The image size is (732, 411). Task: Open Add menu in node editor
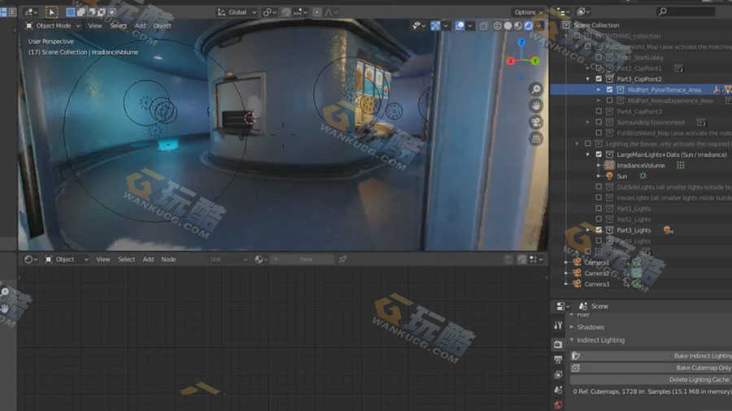tap(148, 260)
